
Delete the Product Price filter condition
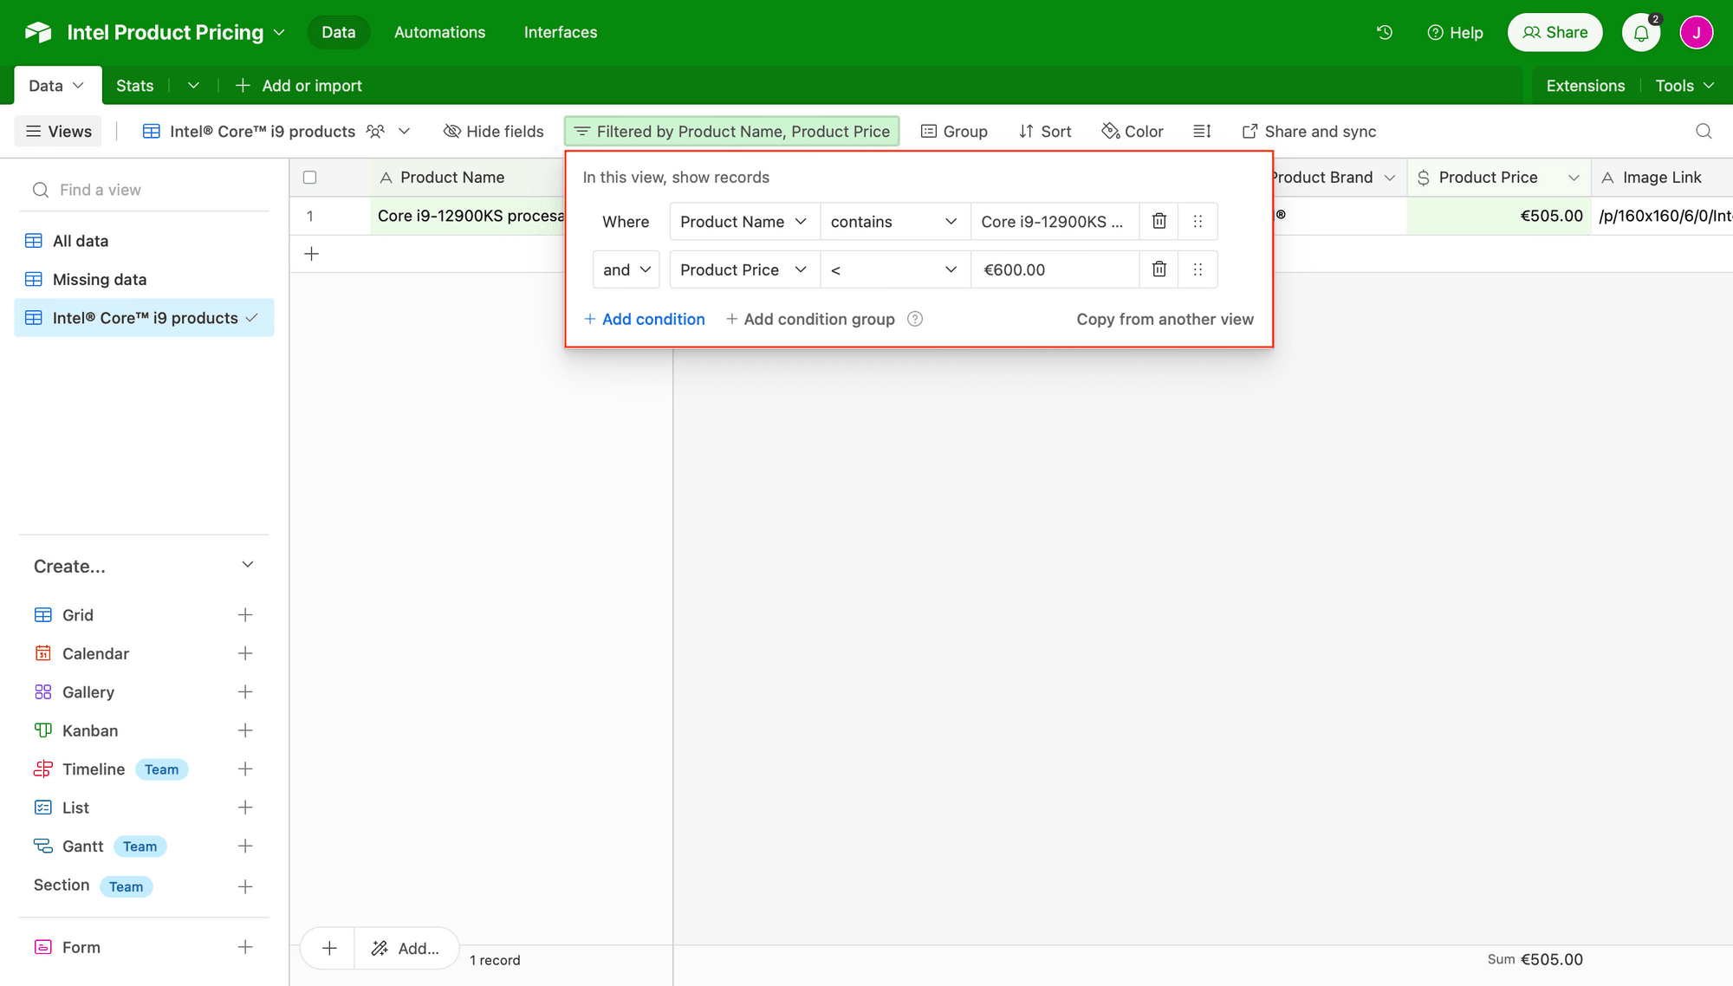[1159, 269]
